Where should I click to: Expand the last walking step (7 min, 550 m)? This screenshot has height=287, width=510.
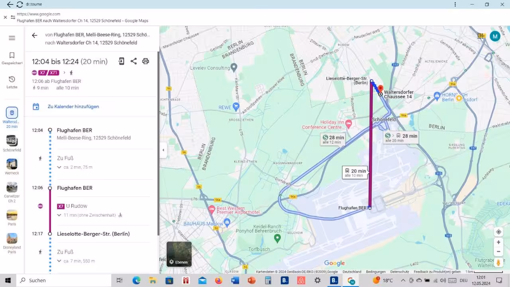(x=76, y=261)
